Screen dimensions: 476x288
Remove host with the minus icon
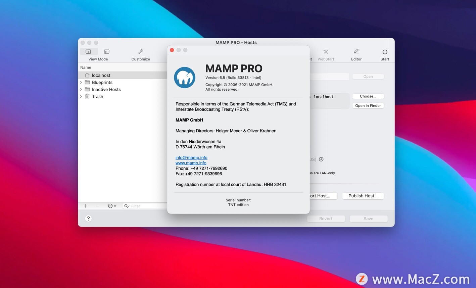click(x=98, y=206)
